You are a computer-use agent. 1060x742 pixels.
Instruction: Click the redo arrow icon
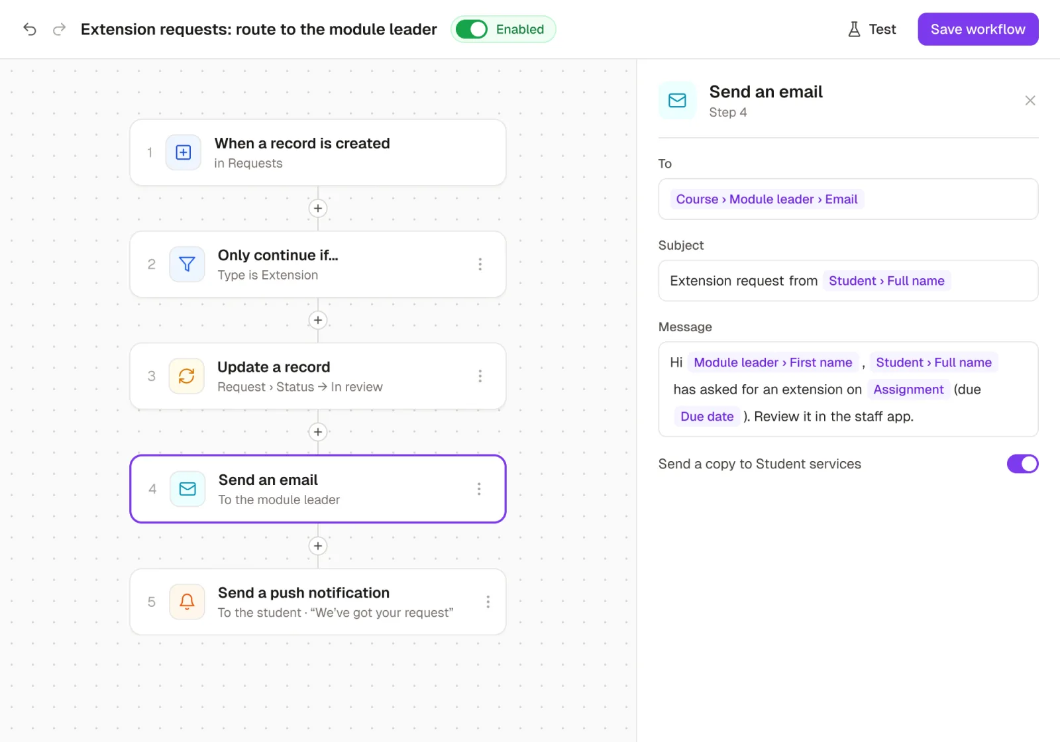tap(60, 29)
